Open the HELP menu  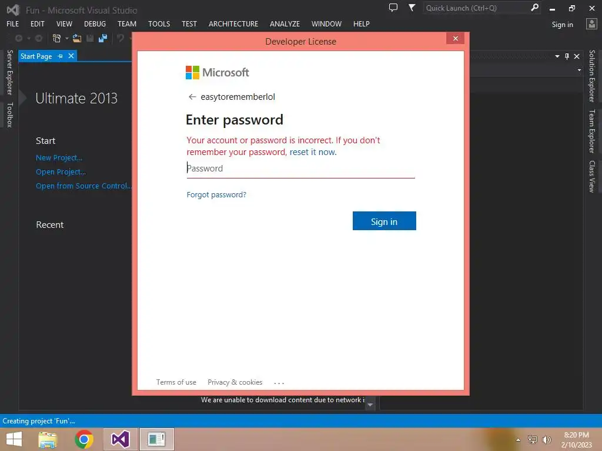click(x=362, y=23)
